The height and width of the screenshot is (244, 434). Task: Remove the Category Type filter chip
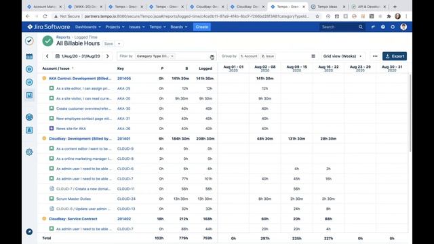(x=172, y=56)
